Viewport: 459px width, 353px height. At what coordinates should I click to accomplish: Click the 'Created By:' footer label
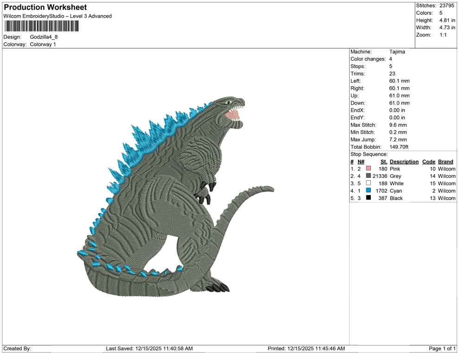[17, 348]
